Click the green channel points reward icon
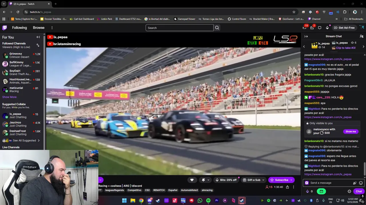 [x=321, y=191]
